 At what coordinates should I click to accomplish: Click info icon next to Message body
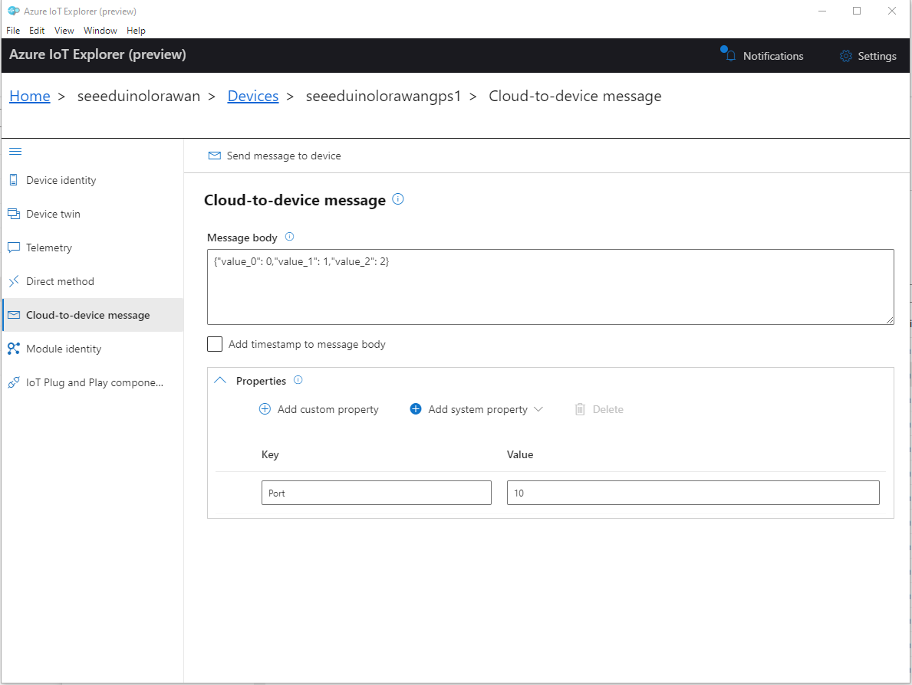point(289,237)
